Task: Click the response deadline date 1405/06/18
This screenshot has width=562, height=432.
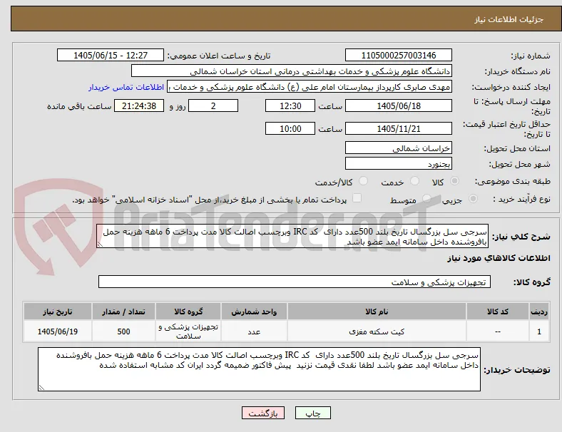Action: point(399,106)
